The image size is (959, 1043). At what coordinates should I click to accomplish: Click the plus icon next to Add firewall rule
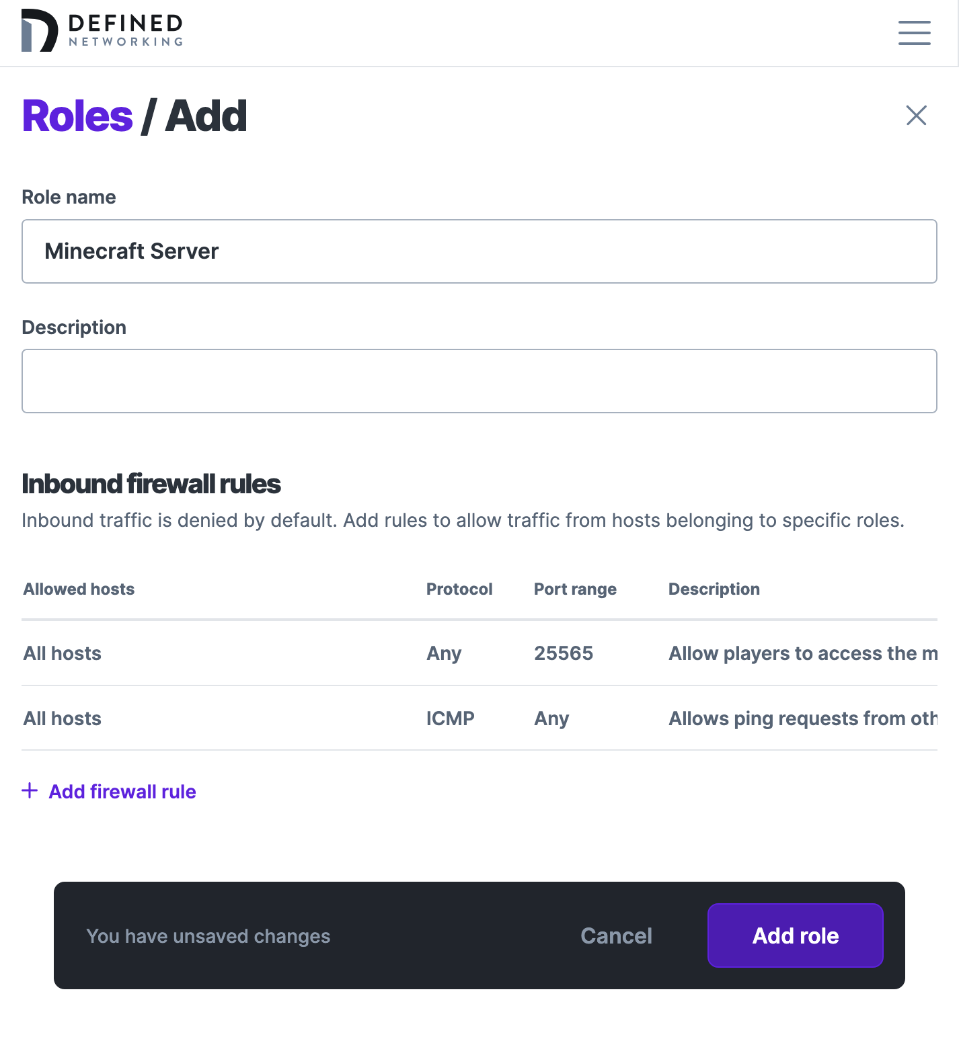(x=30, y=791)
